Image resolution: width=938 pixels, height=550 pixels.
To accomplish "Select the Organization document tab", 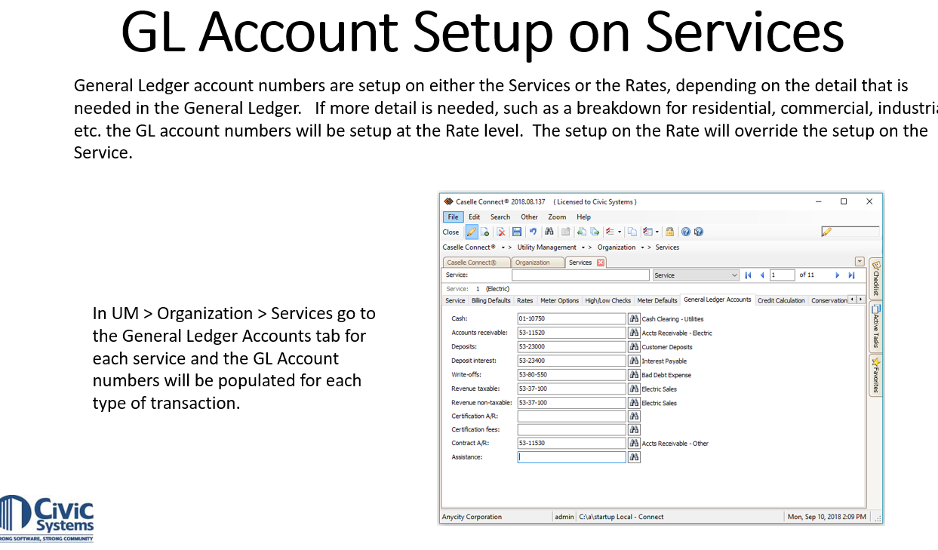I will click(x=537, y=263).
